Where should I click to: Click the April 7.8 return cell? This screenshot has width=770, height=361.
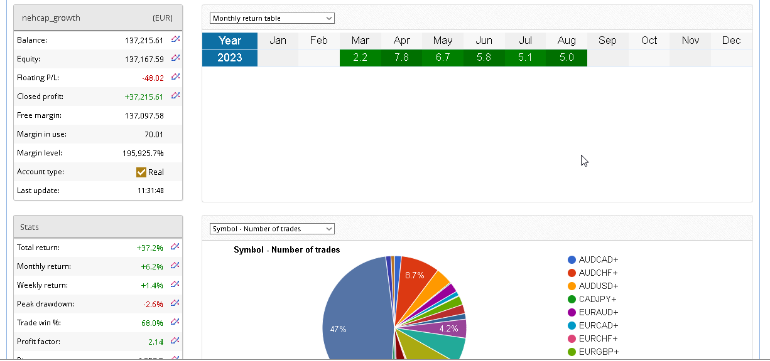pos(402,58)
